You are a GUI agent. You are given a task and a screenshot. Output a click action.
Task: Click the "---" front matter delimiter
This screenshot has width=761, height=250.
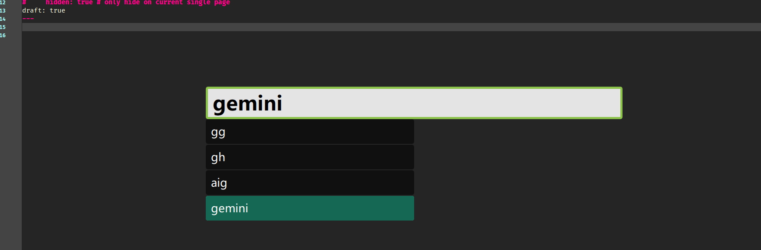28,19
